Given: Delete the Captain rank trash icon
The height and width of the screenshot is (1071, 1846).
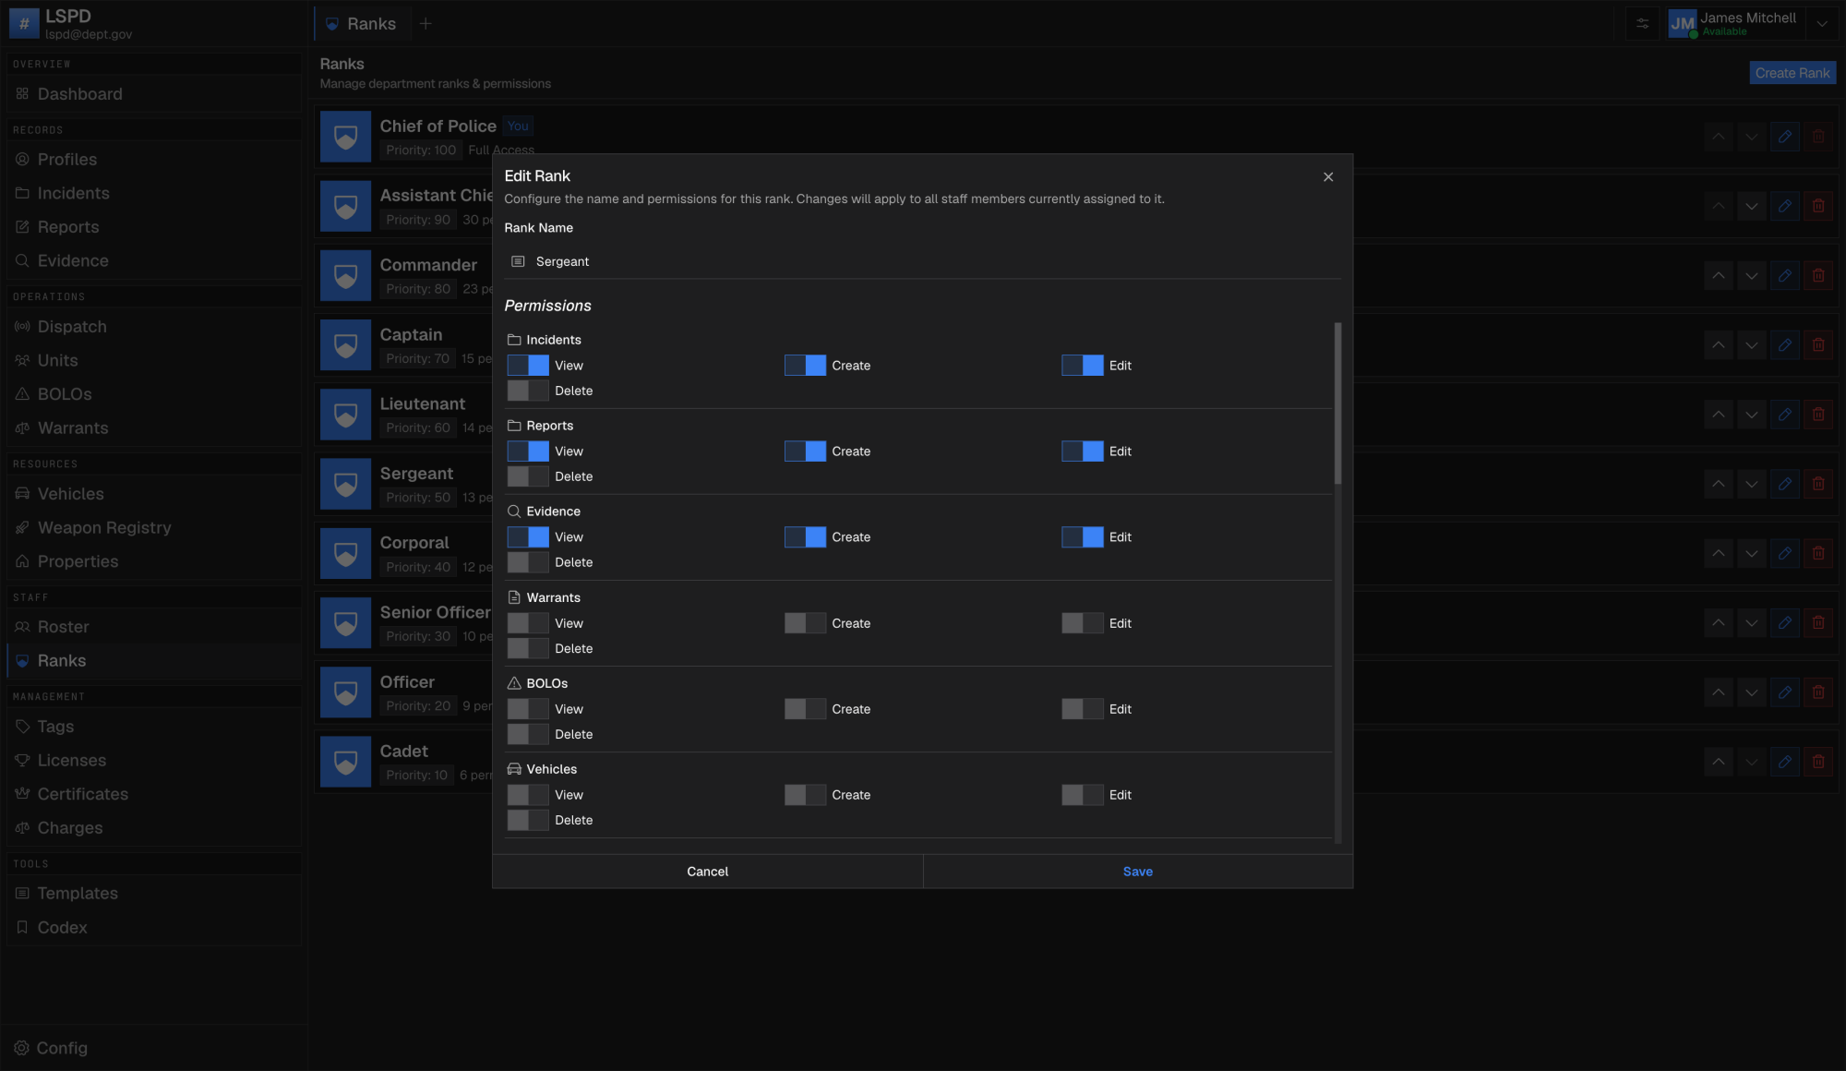Looking at the screenshot, I should click(1818, 344).
